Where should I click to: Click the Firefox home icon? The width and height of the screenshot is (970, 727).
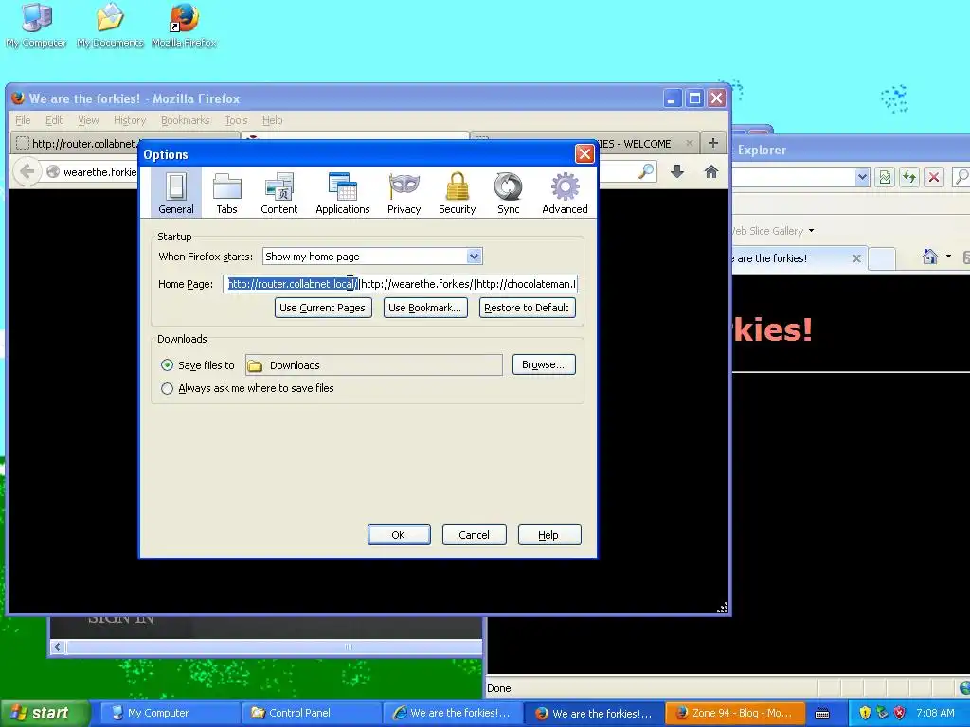711,171
